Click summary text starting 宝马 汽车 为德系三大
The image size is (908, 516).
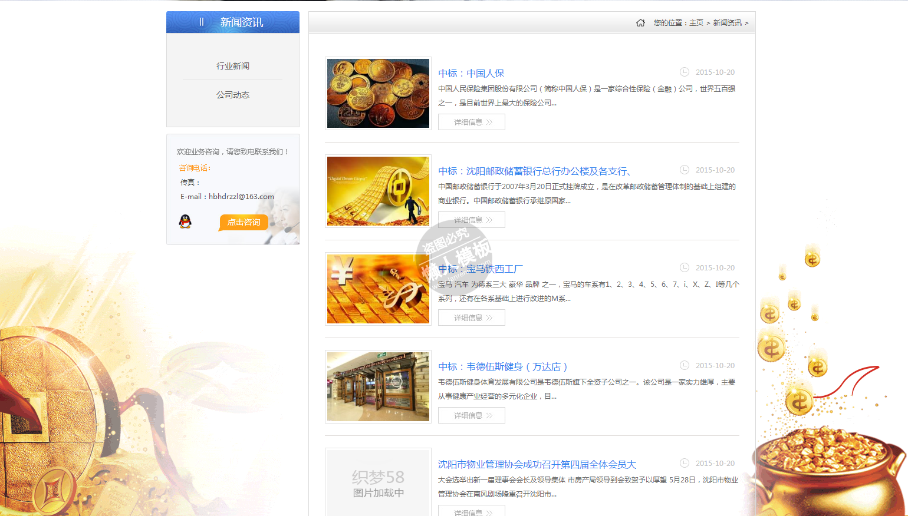click(x=588, y=291)
